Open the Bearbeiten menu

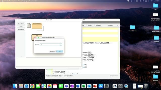17,1
